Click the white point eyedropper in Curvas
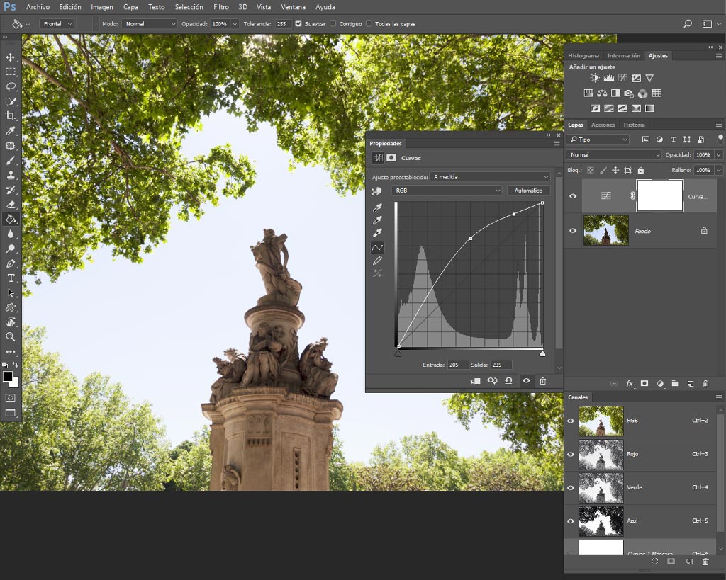The width and height of the screenshot is (726, 580). pos(377,233)
